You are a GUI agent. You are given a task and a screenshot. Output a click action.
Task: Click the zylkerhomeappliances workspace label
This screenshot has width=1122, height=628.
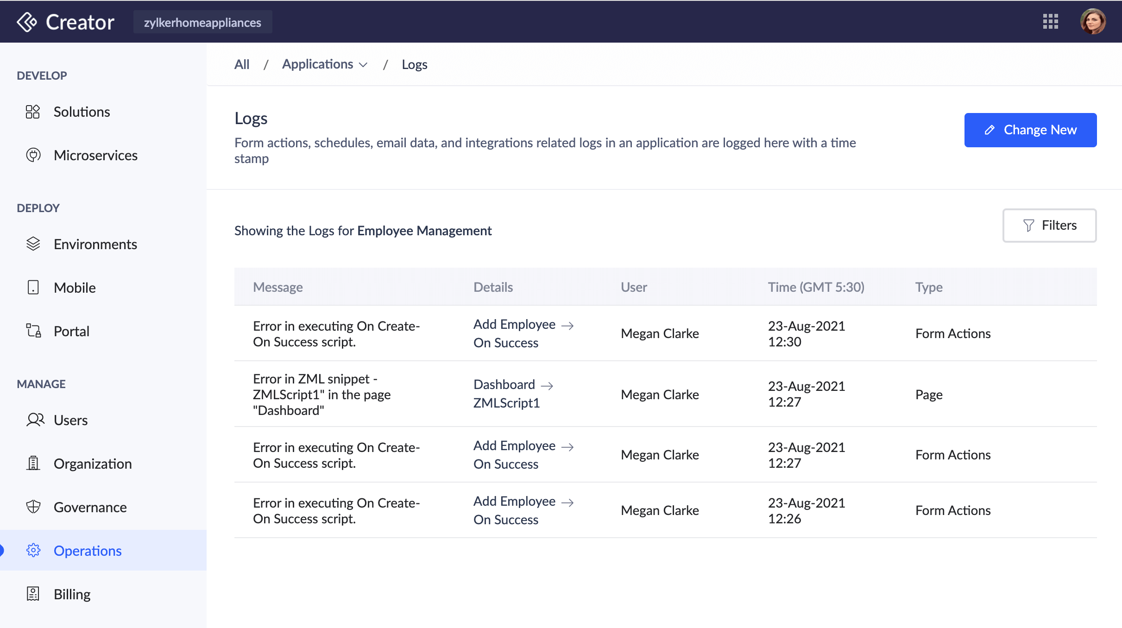tap(202, 22)
